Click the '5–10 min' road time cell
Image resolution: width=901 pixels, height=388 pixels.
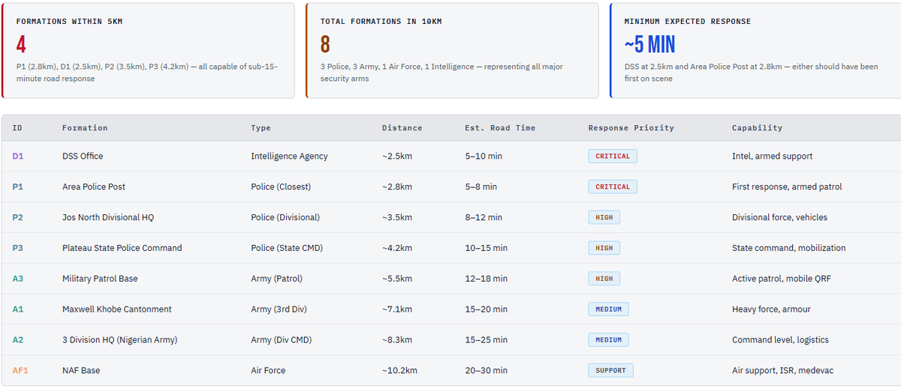[484, 156]
